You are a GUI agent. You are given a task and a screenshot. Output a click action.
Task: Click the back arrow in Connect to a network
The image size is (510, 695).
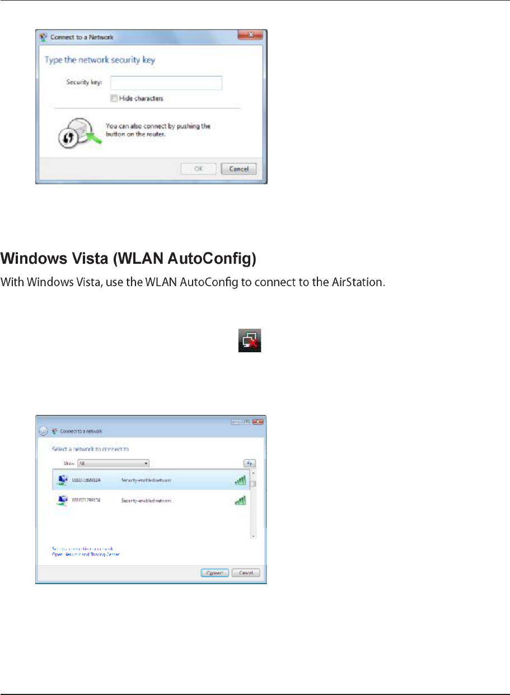coord(43,431)
